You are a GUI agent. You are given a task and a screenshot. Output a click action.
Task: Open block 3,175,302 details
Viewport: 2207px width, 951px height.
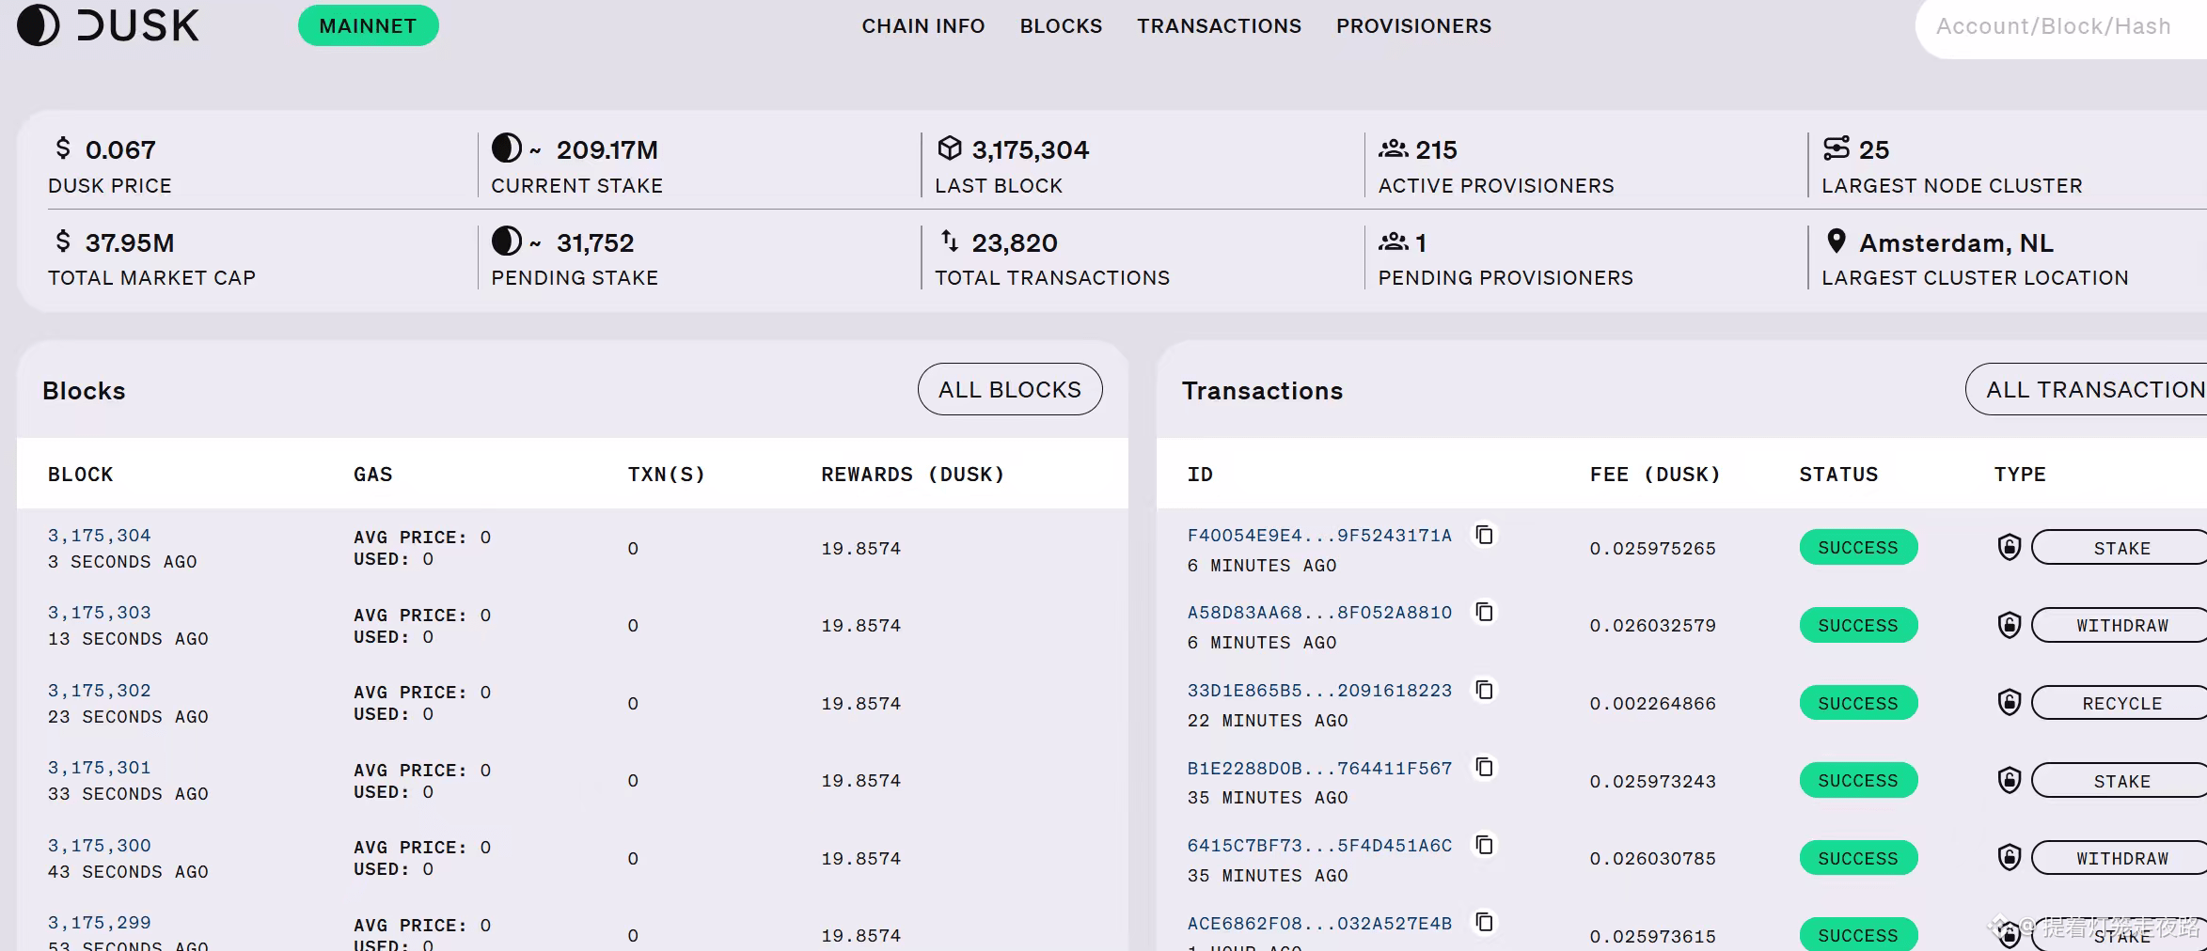[100, 691]
